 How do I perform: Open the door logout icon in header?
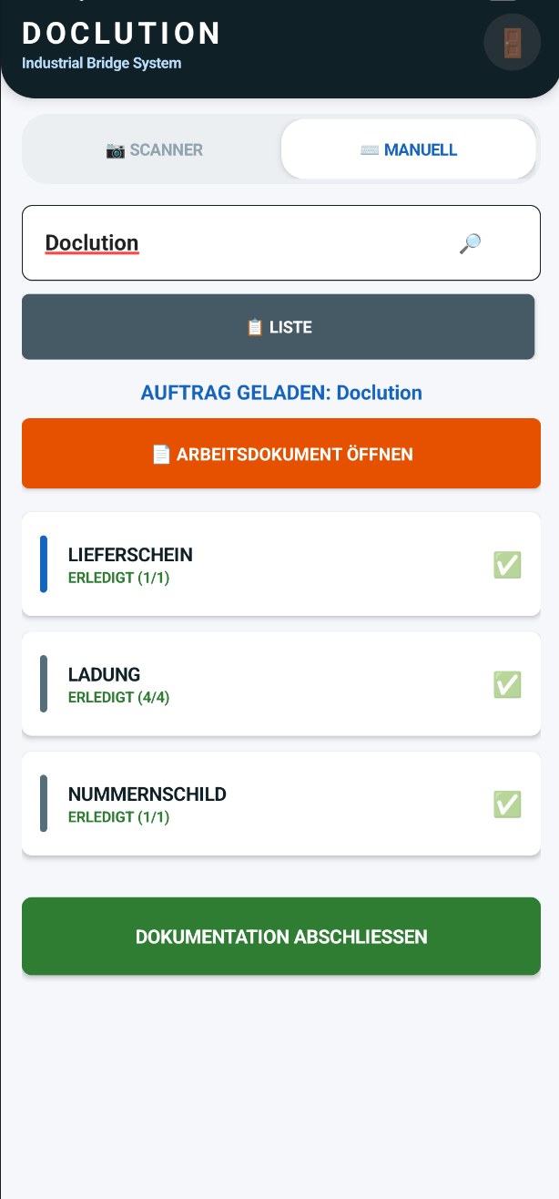(512, 42)
